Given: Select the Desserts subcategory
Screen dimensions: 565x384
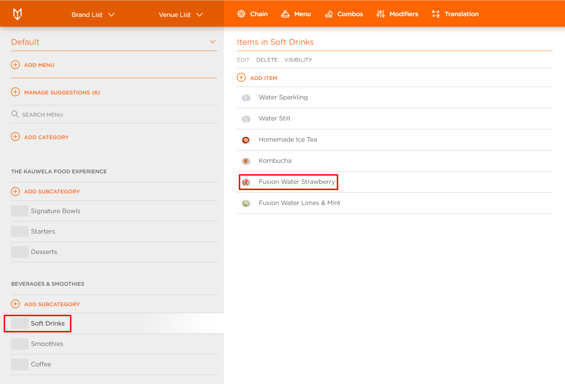Looking at the screenshot, I should [114, 252].
